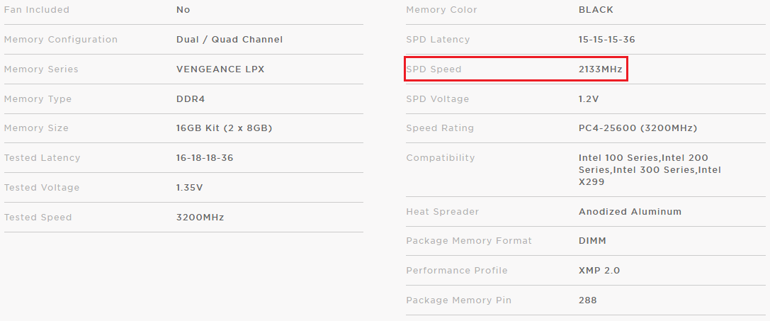Click the Anodized Aluminum heat spreader value
This screenshot has width=770, height=321.
630,211
